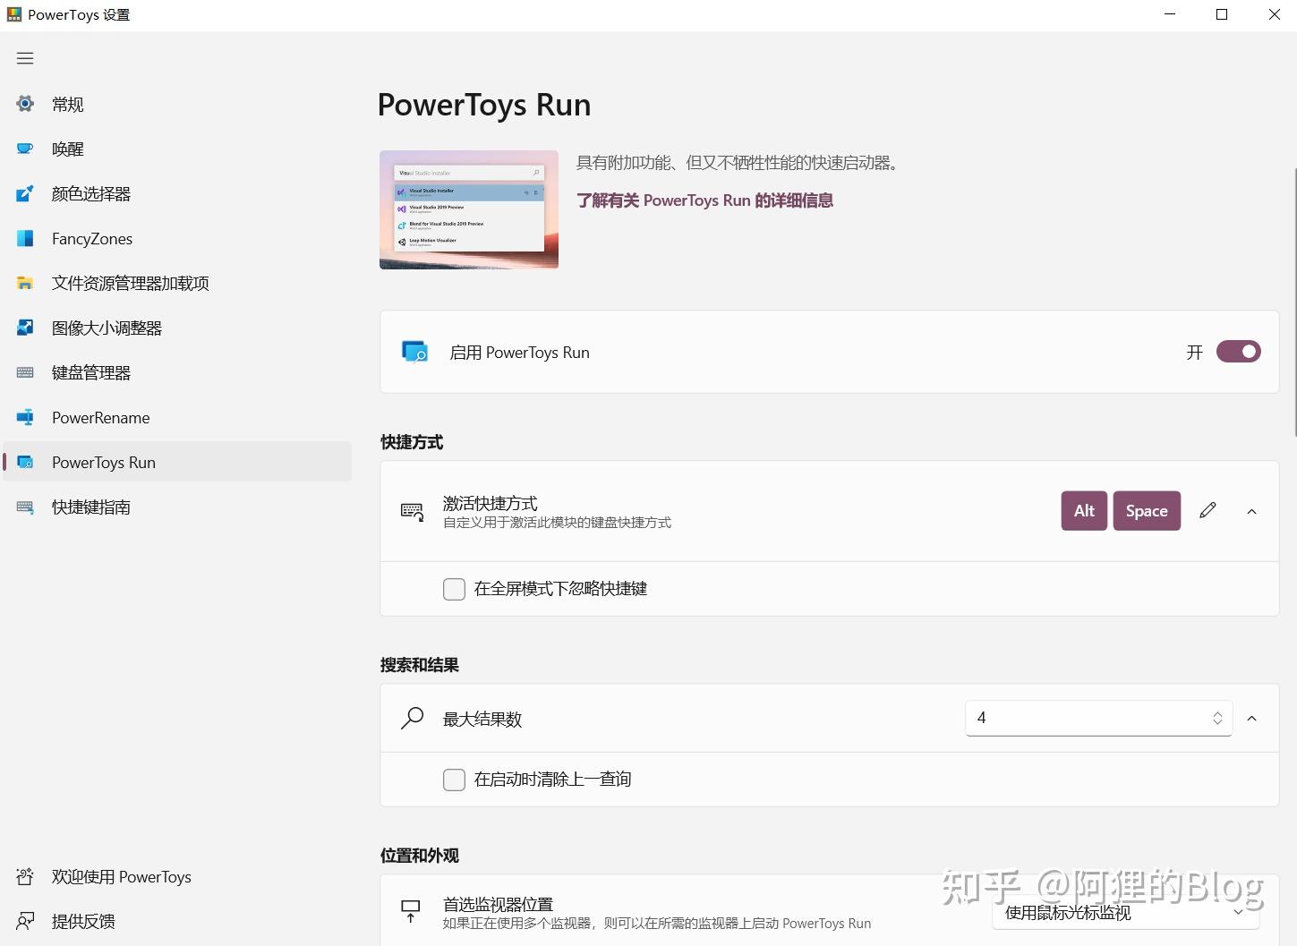Check 在启动时清除上一查询 checkbox
Image resolution: width=1297 pixels, height=946 pixels.
point(454,779)
